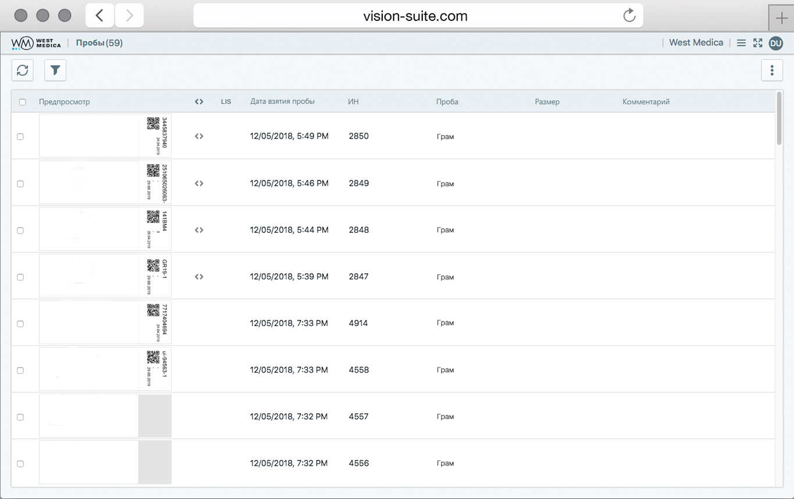Image resolution: width=794 pixels, height=499 pixels.
Task: Click the vertical scrollbar of the table
Action: pos(779,119)
